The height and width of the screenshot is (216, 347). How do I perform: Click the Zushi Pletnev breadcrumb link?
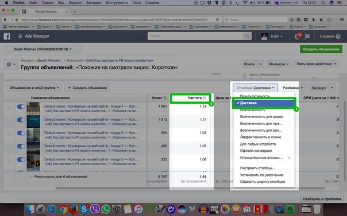[x=49, y=60]
